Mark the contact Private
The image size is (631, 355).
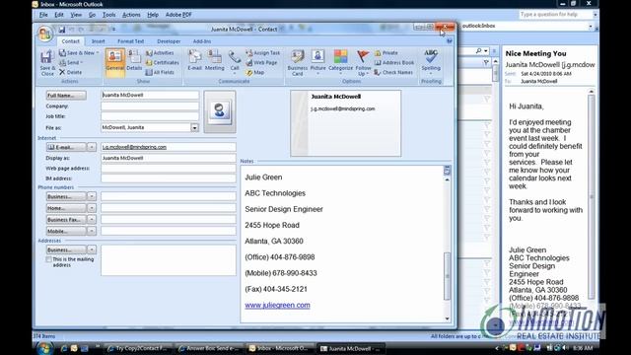pyautogui.click(x=386, y=52)
